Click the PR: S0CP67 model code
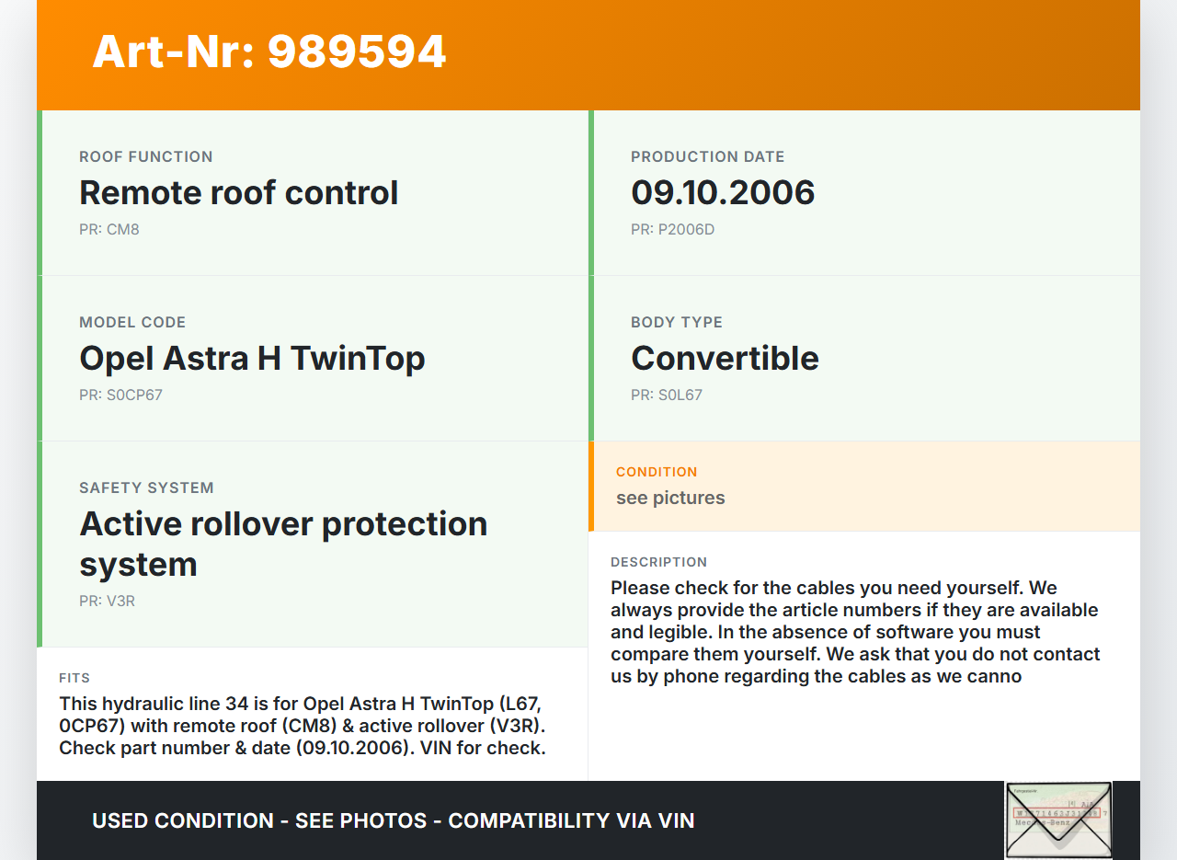This screenshot has height=860, width=1177. [x=120, y=395]
